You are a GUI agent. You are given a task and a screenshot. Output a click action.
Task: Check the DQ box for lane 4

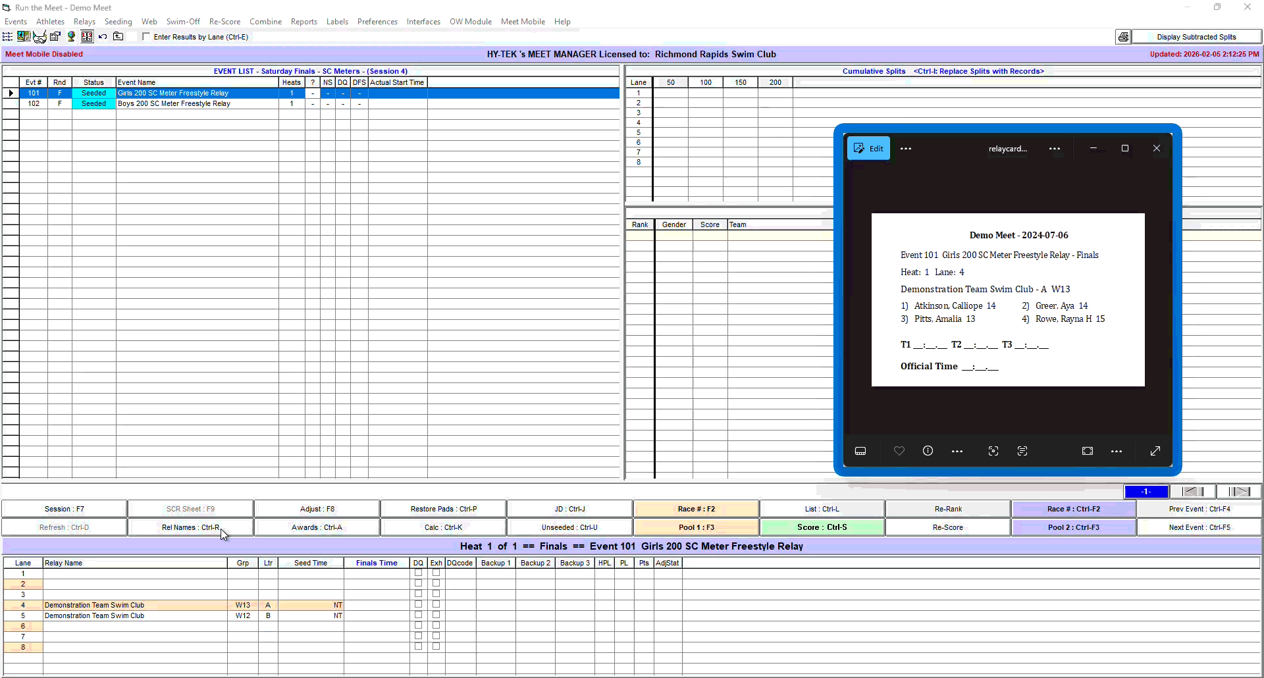(418, 604)
